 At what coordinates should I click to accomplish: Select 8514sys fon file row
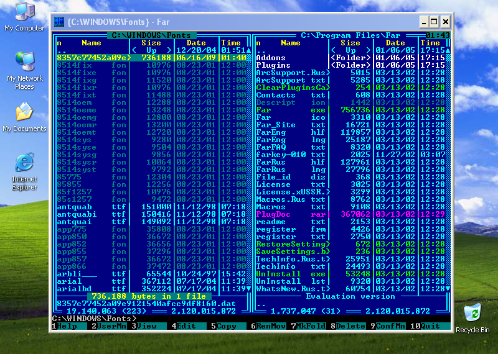151,140
